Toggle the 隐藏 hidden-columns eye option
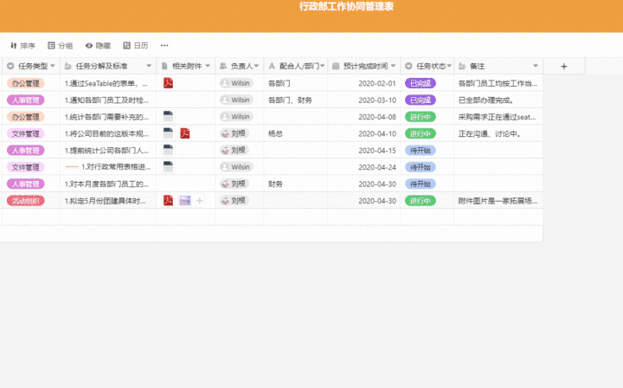 pyautogui.click(x=98, y=46)
